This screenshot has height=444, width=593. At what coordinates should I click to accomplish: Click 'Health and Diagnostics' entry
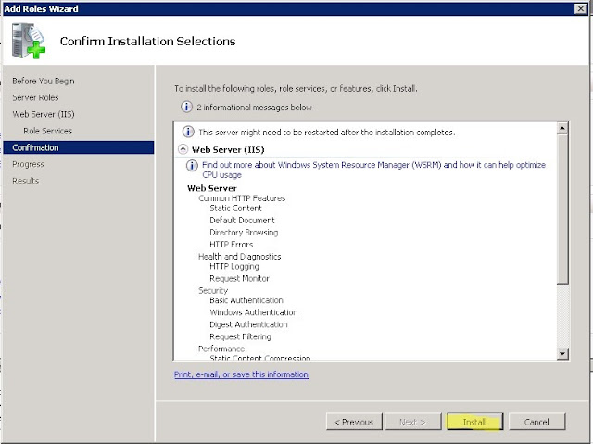[x=239, y=257]
